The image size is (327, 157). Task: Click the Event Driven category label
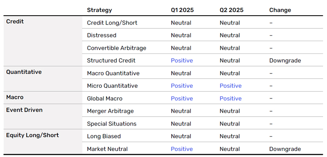coord(24,110)
